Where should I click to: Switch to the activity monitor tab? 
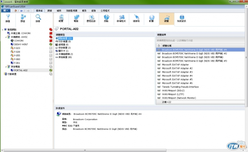[x=72, y=11]
